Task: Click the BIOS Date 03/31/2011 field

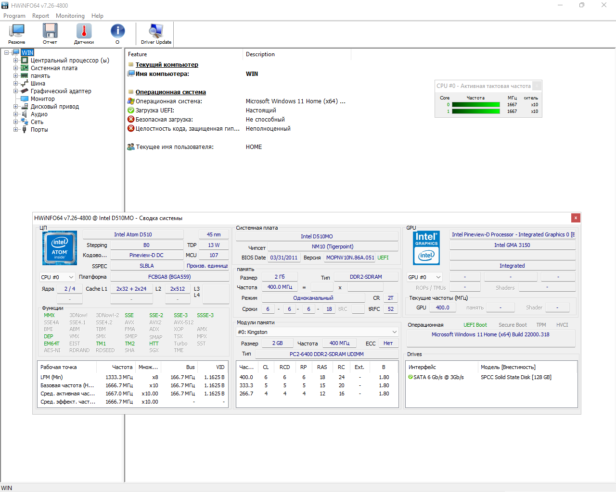Action: pyautogui.click(x=284, y=258)
